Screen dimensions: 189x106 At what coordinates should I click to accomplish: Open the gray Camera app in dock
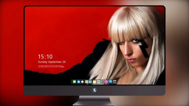click(x=115, y=82)
